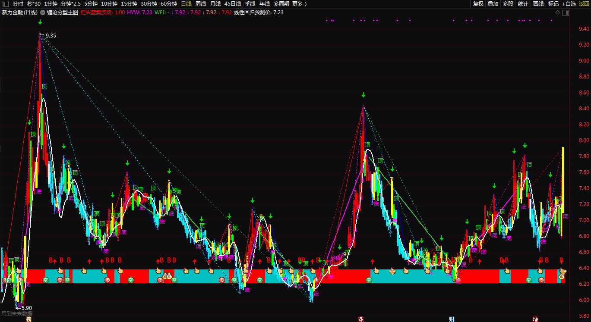Screen dimensions: 591x322
Task: Switch to the 日线 daily period
Action: tap(186, 4)
